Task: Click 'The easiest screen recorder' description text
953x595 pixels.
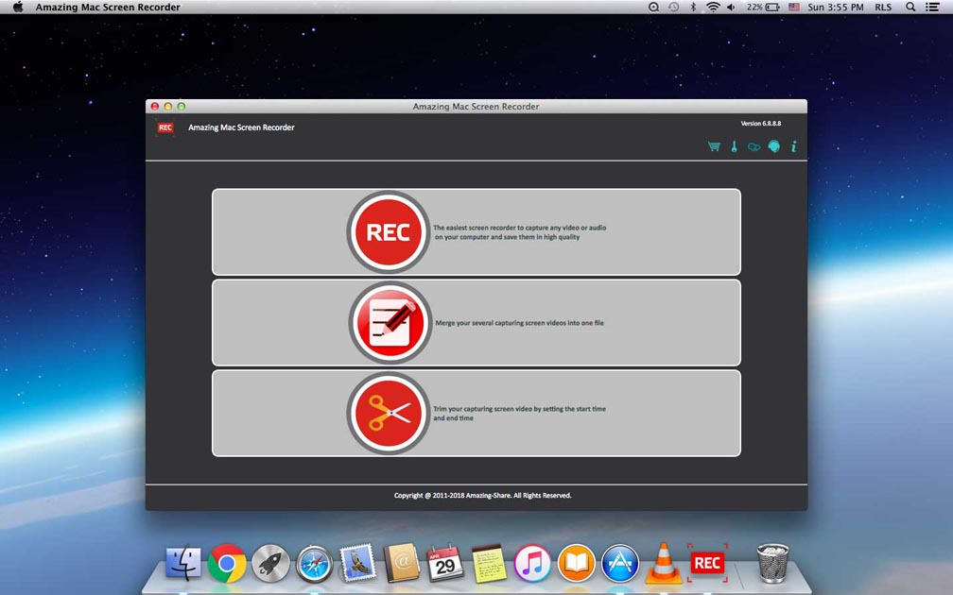Action: pyautogui.click(x=520, y=232)
